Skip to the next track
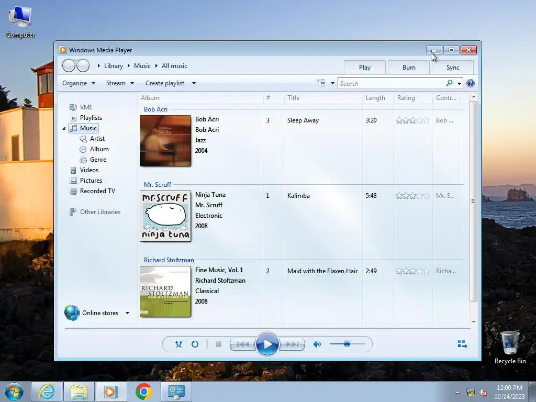 (x=292, y=344)
